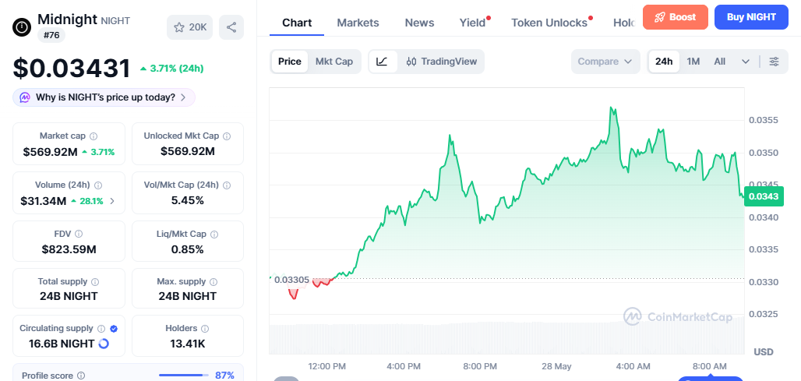Click the 0.03305 opening price label
The image size is (801, 381).
click(x=291, y=280)
